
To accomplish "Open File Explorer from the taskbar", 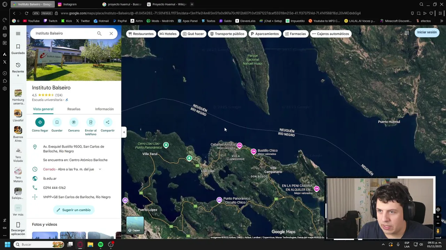I will (x=90, y=244).
